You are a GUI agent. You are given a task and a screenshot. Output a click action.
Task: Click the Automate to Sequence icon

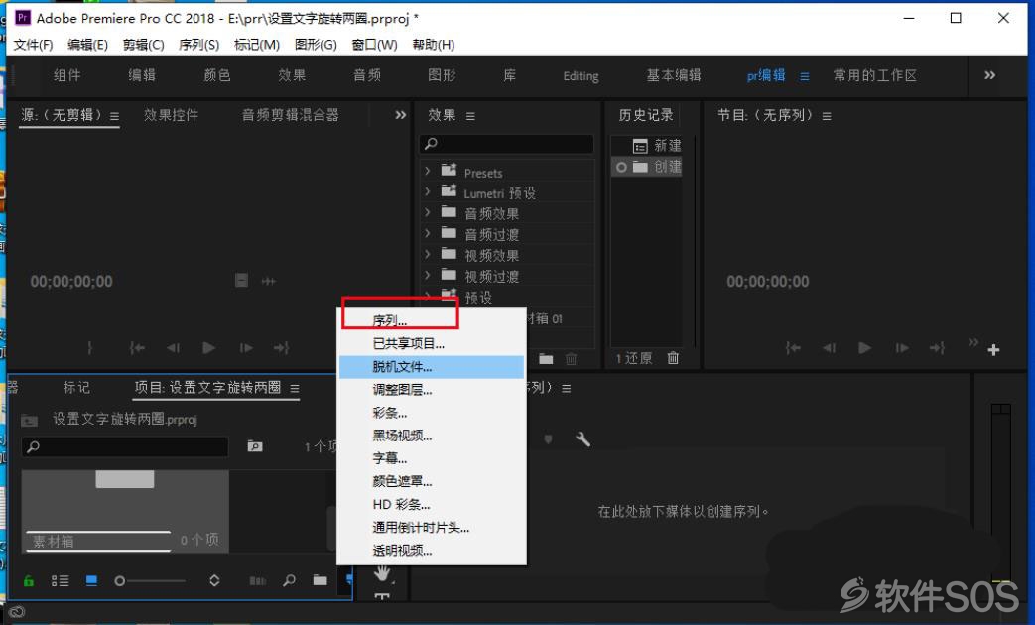(257, 580)
